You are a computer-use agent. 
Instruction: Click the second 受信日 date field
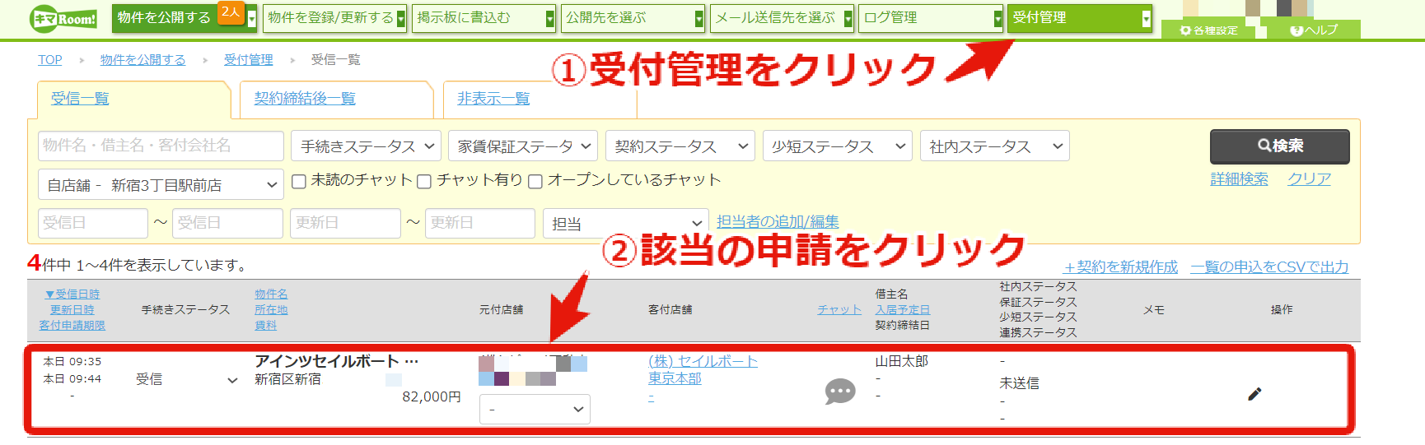pos(227,223)
